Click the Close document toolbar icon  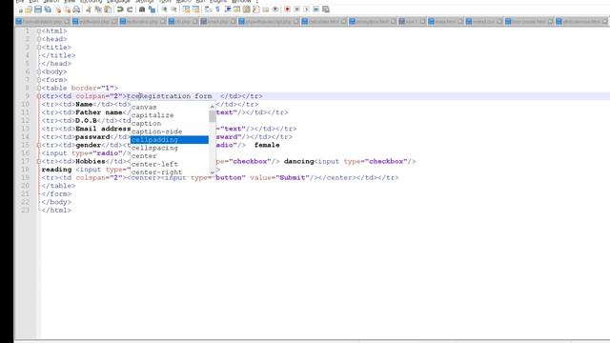[58, 10]
